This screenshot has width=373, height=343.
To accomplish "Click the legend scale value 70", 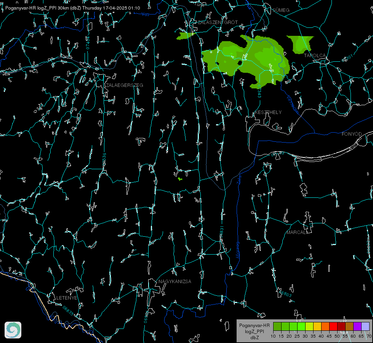I will click(x=369, y=336).
